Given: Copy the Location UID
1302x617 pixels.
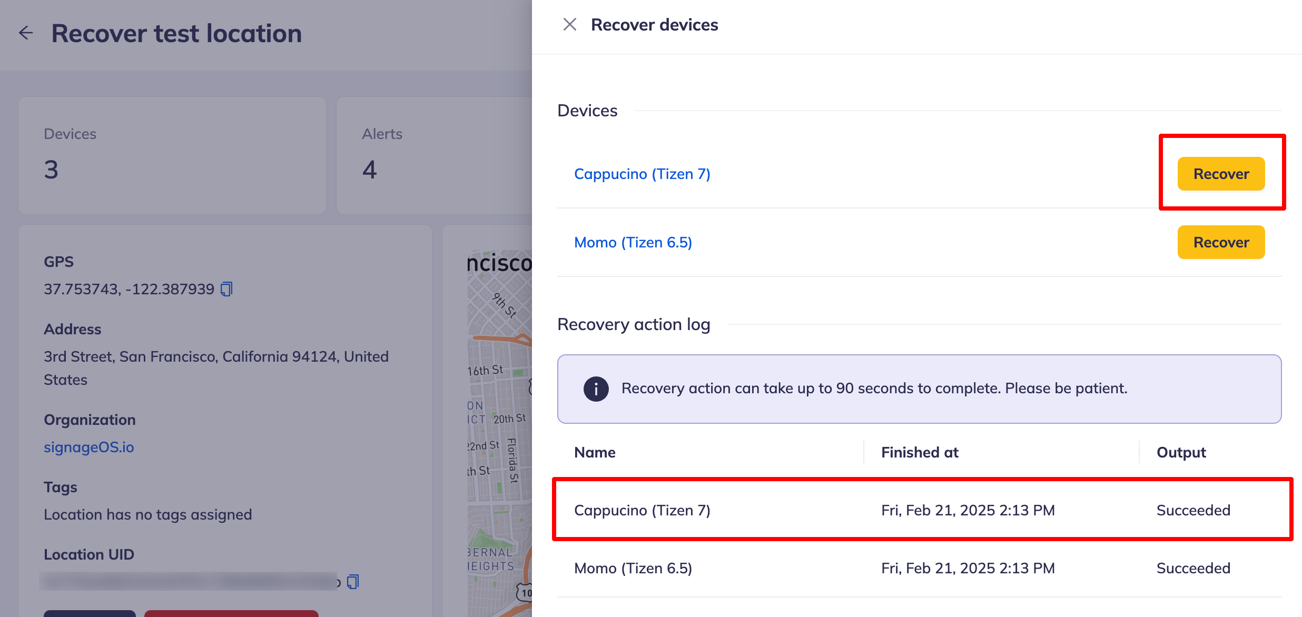Looking at the screenshot, I should tap(353, 582).
